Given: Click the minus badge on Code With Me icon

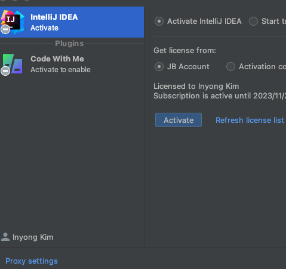Looking at the screenshot, I should [5, 71].
